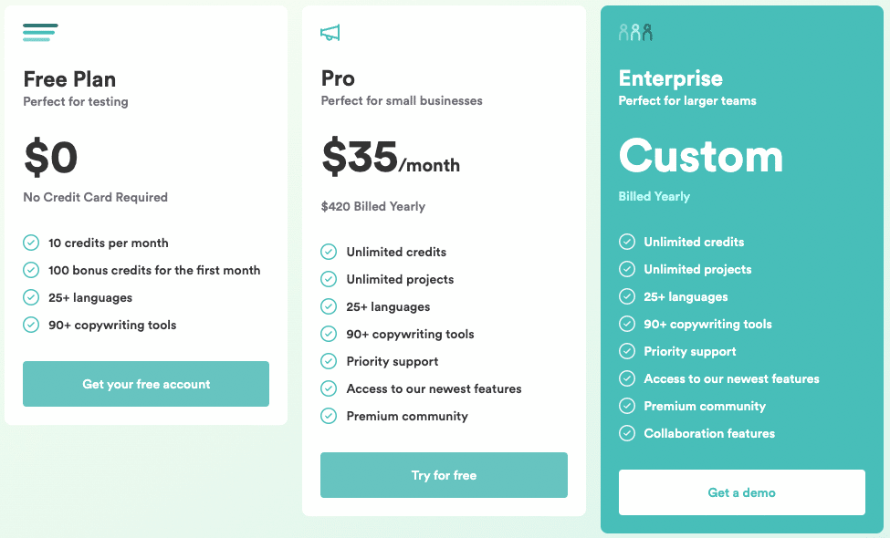Screen dimensions: 890x538
Task: Click the Pro plan megaphone icon
Action: click(330, 33)
